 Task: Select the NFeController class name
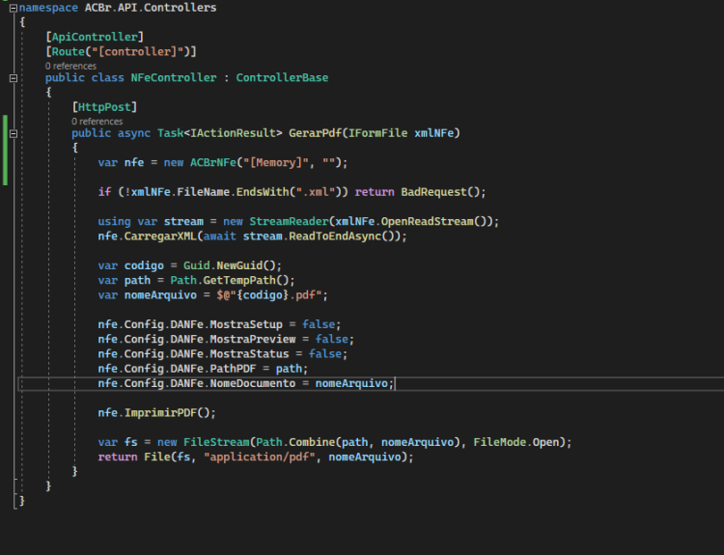(174, 77)
